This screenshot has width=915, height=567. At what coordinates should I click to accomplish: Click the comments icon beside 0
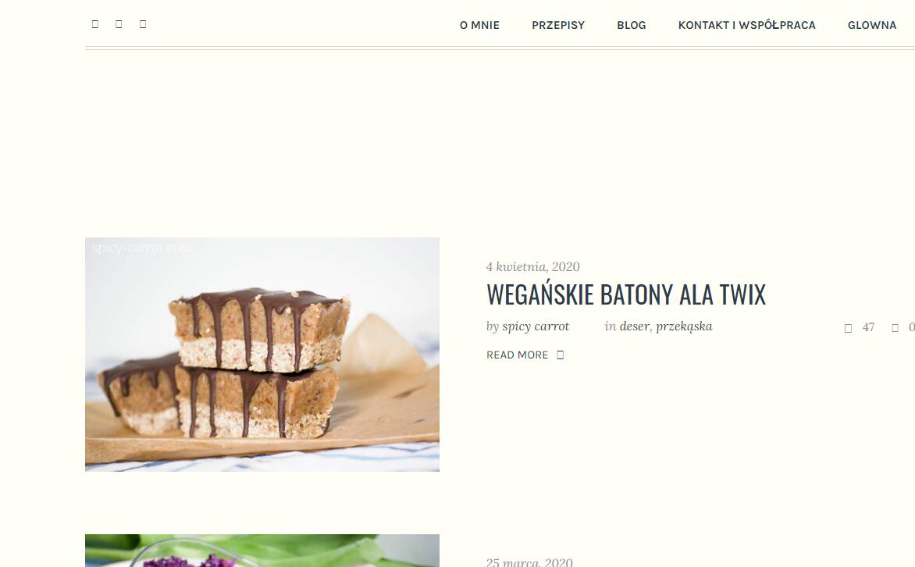[x=895, y=328]
